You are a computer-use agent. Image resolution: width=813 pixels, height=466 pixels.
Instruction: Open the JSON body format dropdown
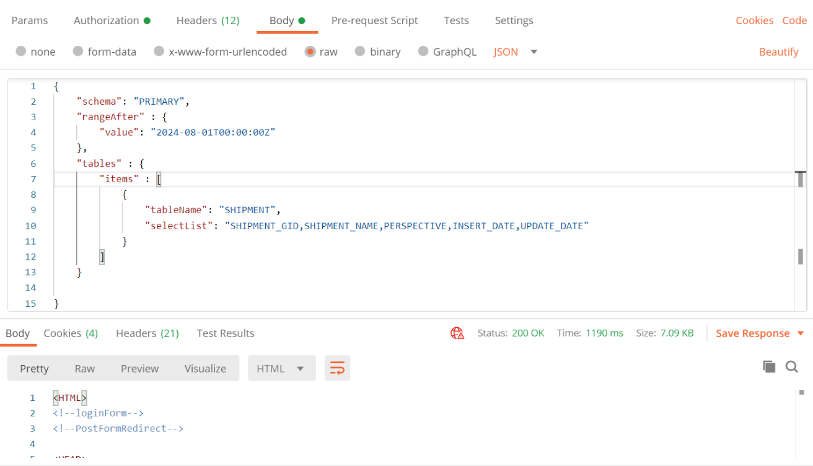coord(516,51)
